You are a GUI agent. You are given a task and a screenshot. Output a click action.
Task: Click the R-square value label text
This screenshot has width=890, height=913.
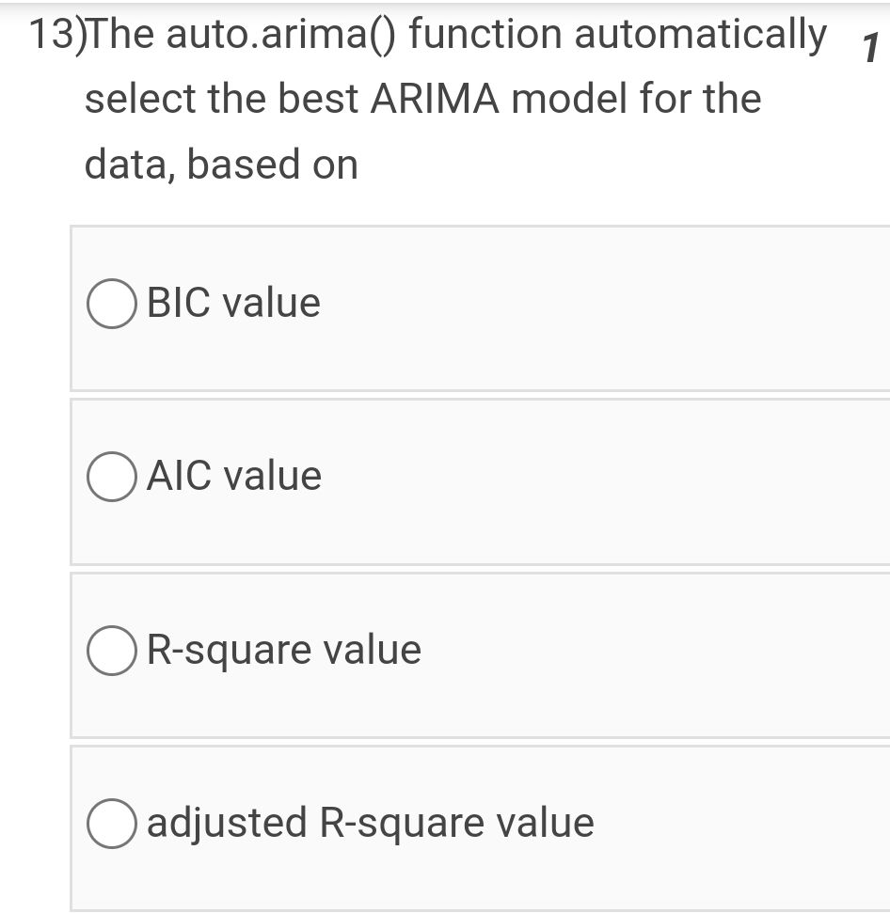(282, 649)
